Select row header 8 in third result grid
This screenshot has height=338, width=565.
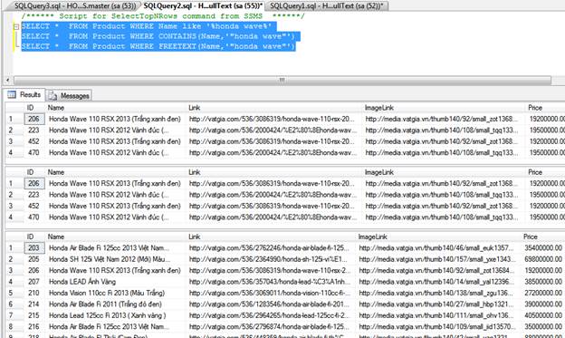(14, 326)
